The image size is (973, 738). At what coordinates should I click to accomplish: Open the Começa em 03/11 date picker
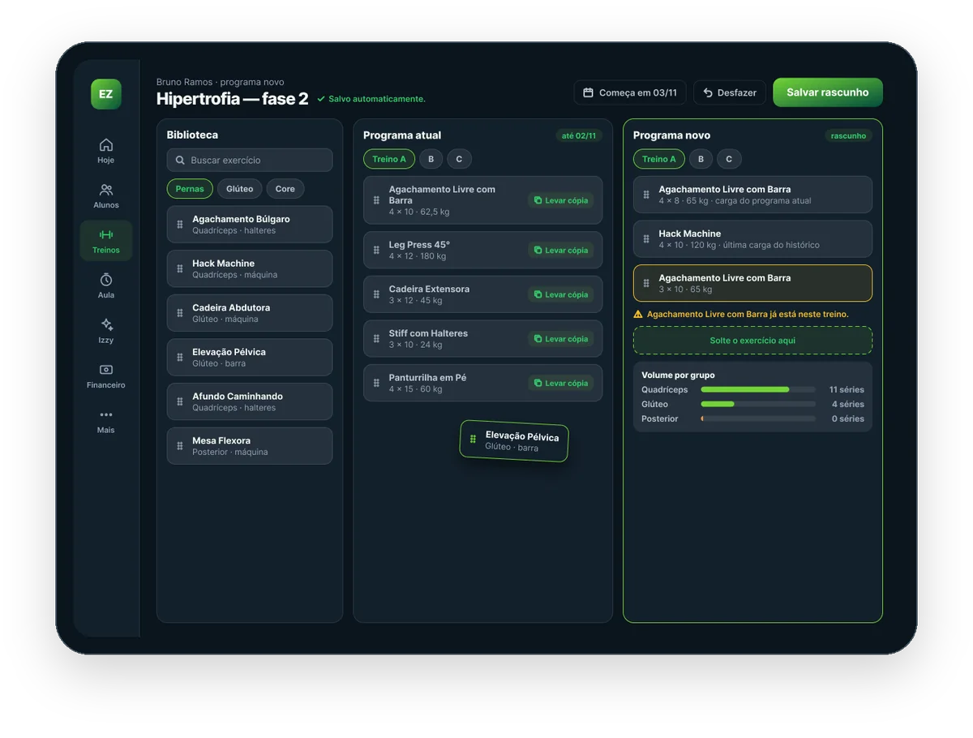tap(630, 92)
